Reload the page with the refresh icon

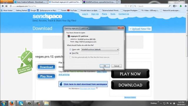point(131,6)
